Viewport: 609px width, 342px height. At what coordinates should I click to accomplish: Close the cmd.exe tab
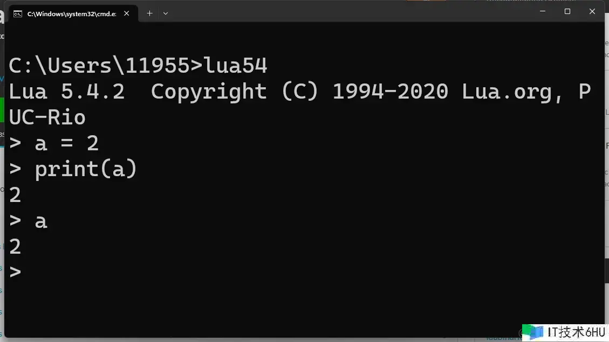[127, 13]
